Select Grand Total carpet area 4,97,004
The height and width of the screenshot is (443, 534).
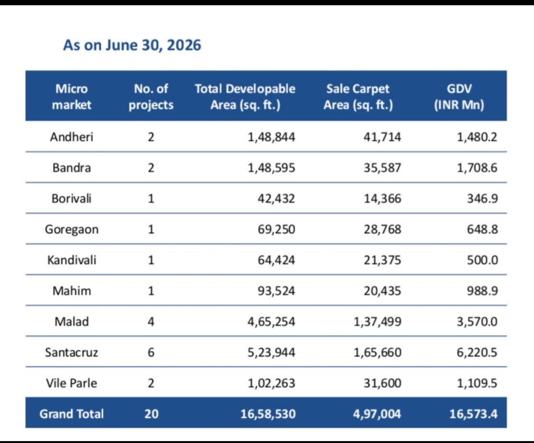[377, 414]
